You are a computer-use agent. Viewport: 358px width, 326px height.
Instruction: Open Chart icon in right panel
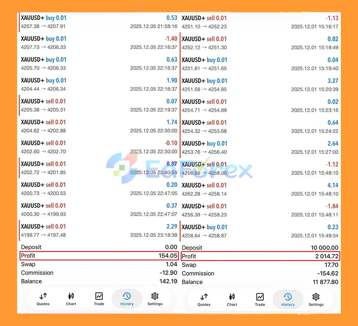pos(232,300)
